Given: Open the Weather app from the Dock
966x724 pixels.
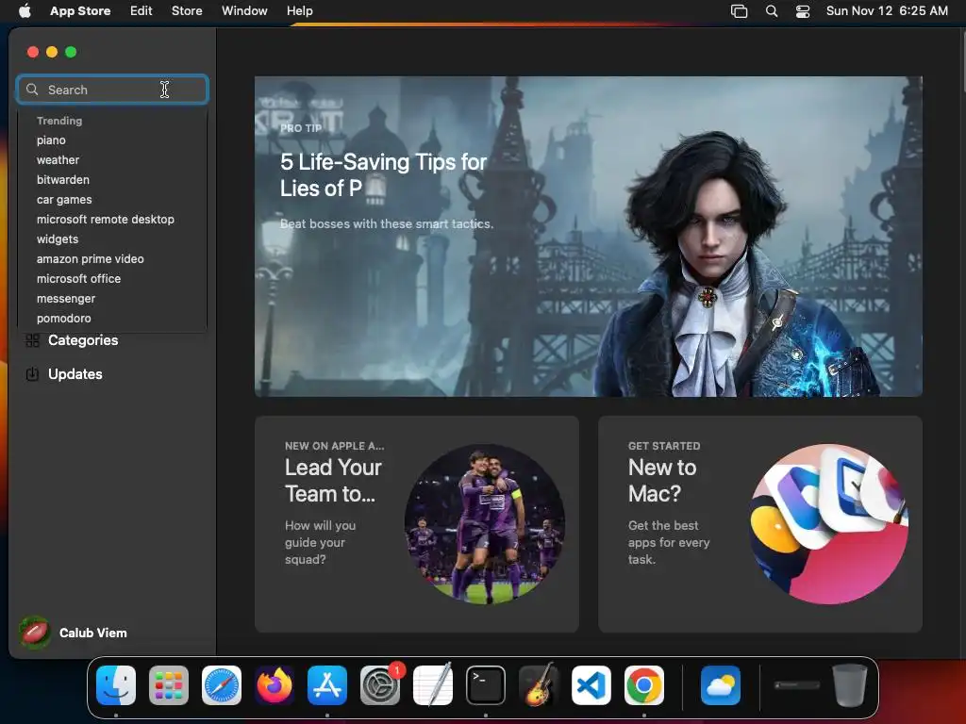Looking at the screenshot, I should pos(721,685).
